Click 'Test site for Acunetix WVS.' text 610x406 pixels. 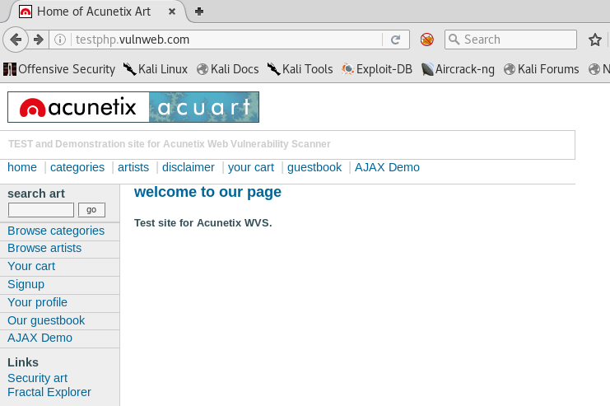[x=203, y=223]
